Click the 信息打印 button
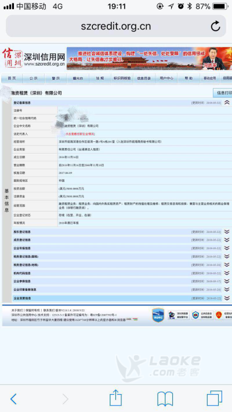The image size is (232, 412). (x=223, y=93)
